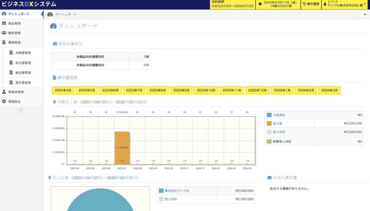Viewport: 370px width, 211px height.
Task: Pick the 2026年1月 invoice button
Action: (282, 90)
